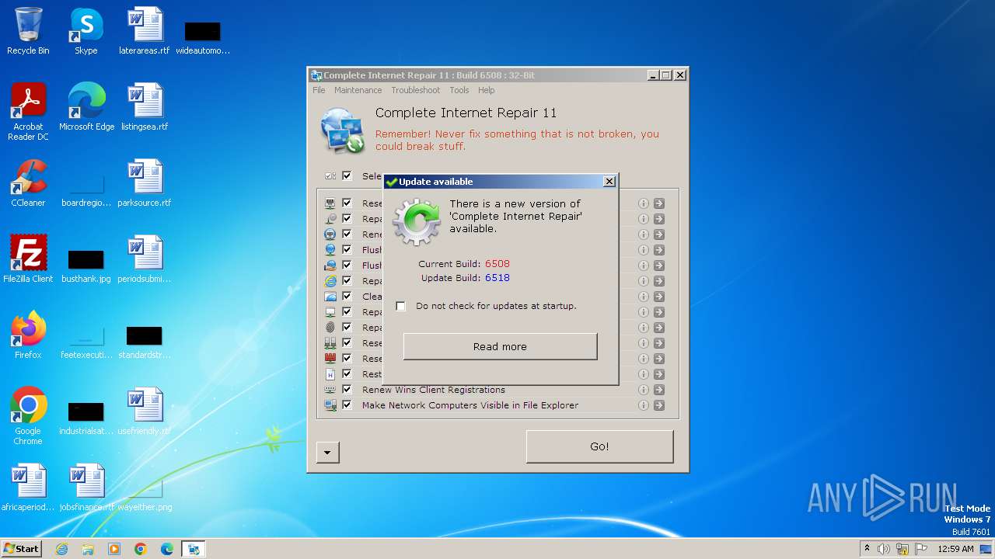This screenshot has width=995, height=559.
Task: Open the Help menu
Action: tap(487, 90)
